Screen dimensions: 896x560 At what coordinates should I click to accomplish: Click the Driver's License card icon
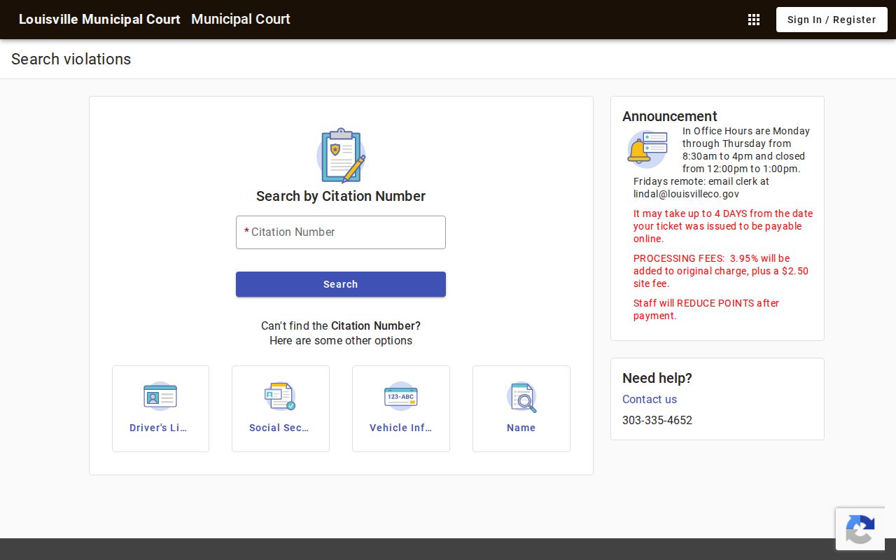pos(160,396)
